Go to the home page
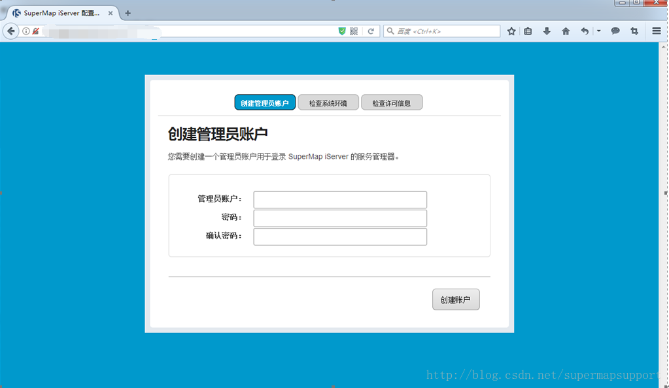The height and width of the screenshot is (388, 669). point(566,31)
